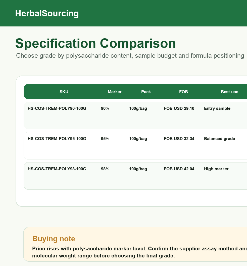Click the SKU column header
The image size is (247, 266).
coord(64,92)
